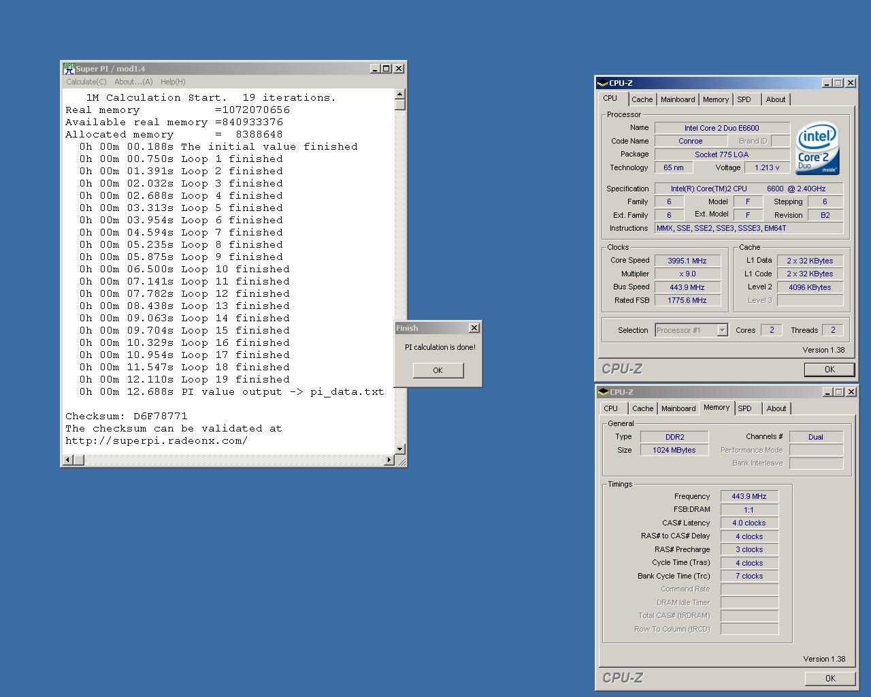
Task: Click the memory Frequency value 443.9 MHz
Action: (749, 497)
